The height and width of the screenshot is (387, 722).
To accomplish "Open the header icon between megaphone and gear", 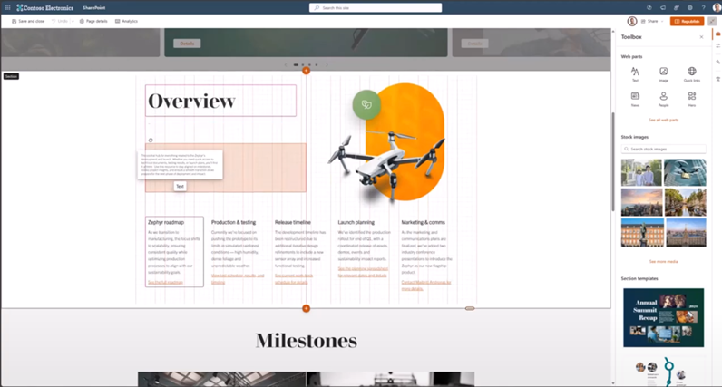I will coord(677,7).
